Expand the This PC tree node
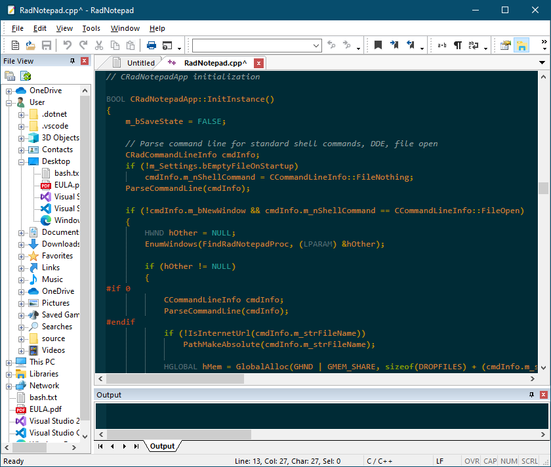The width and height of the screenshot is (551, 467). [x=9, y=363]
